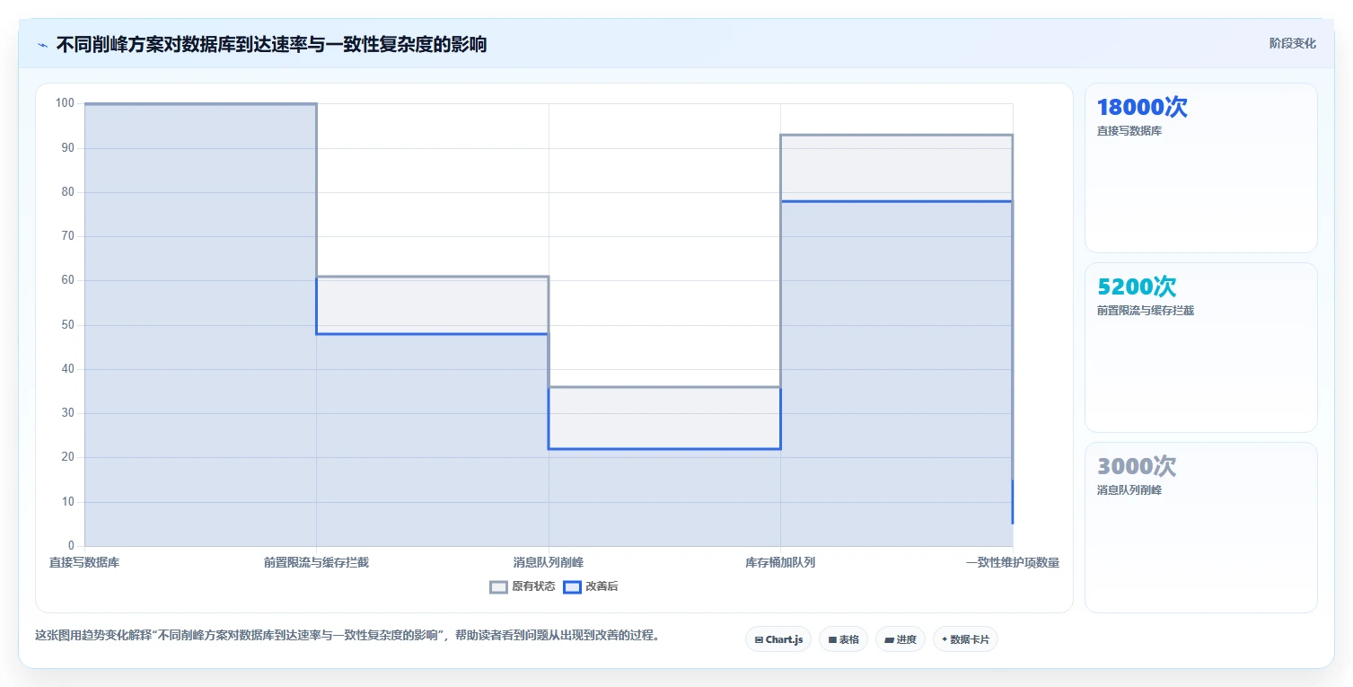Open the 18000次 直接写数据库 card
Image resolution: width=1353 pixels, height=687 pixels.
point(1201,168)
